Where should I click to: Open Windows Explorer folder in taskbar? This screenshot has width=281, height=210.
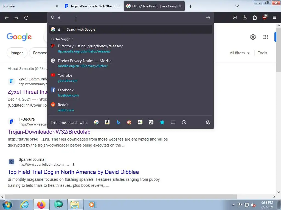click(75, 205)
